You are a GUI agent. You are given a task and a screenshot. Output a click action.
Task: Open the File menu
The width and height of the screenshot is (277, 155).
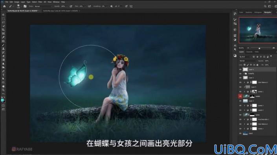pyautogui.click(x=7, y=2)
